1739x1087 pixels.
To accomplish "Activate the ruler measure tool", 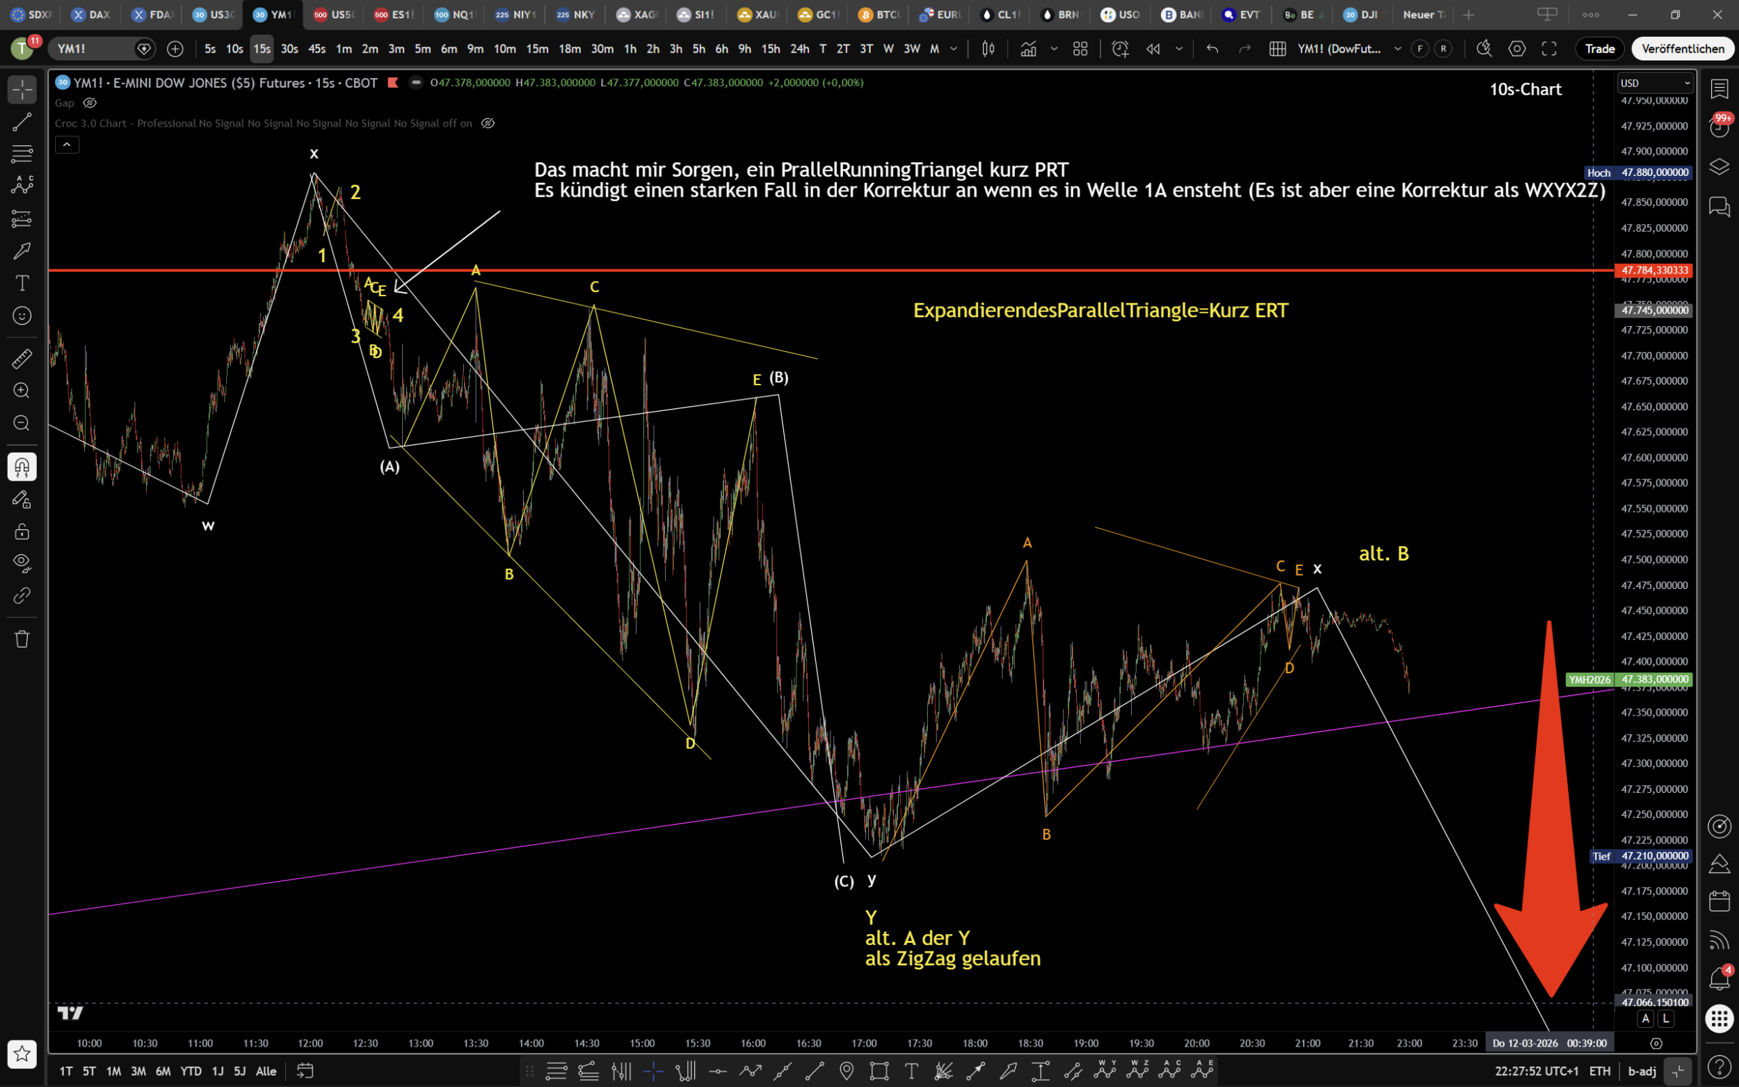I will click(22, 358).
